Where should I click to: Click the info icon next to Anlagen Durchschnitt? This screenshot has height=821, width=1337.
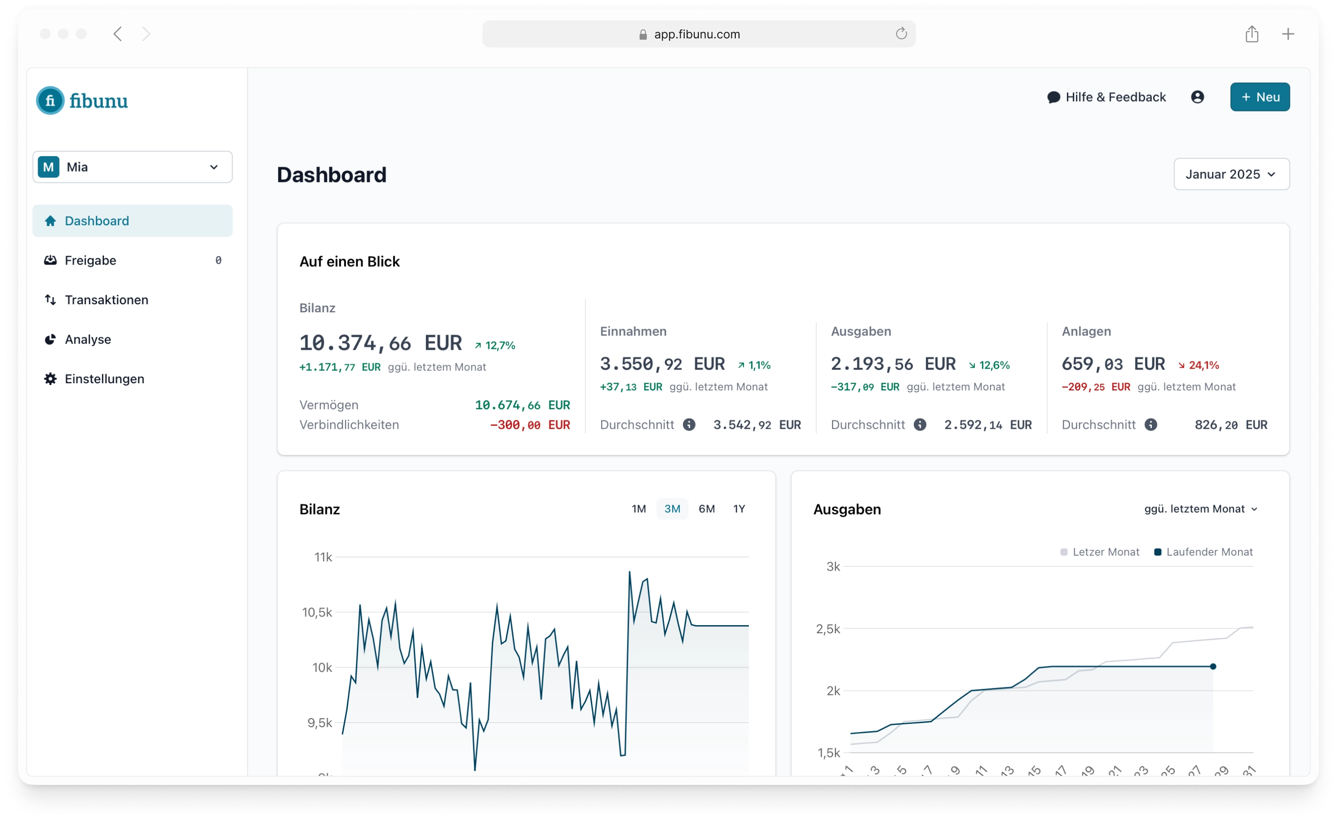point(1151,425)
